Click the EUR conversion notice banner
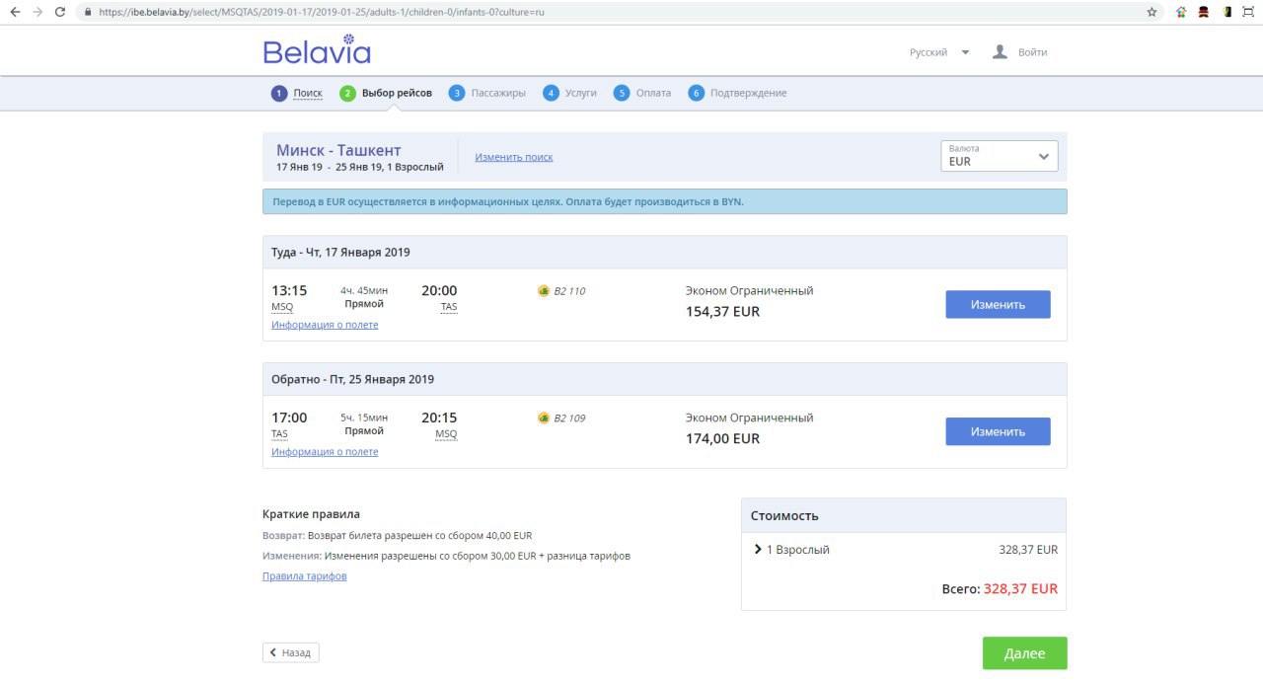 point(664,201)
